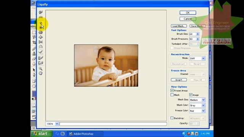The width and height of the screenshot is (244, 137).
Task: Pick the Healing Brush in Photoshop toolbox
Action: point(34,49)
